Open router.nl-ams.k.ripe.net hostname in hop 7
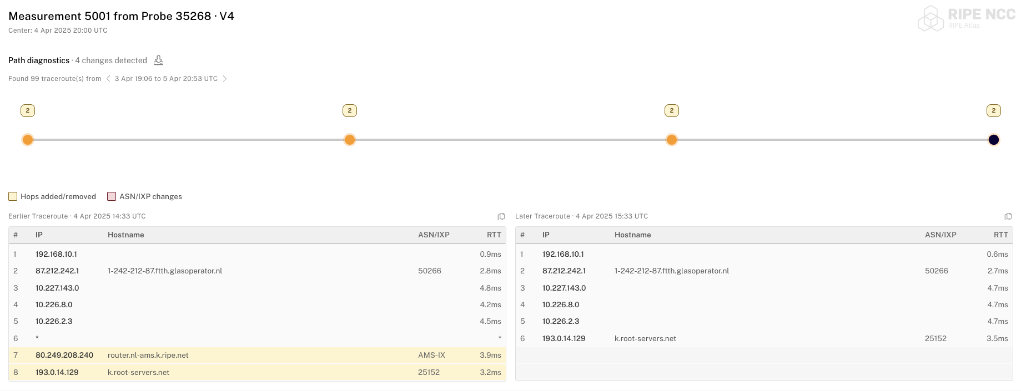Viewport: 1021px width, 391px height. click(x=148, y=355)
